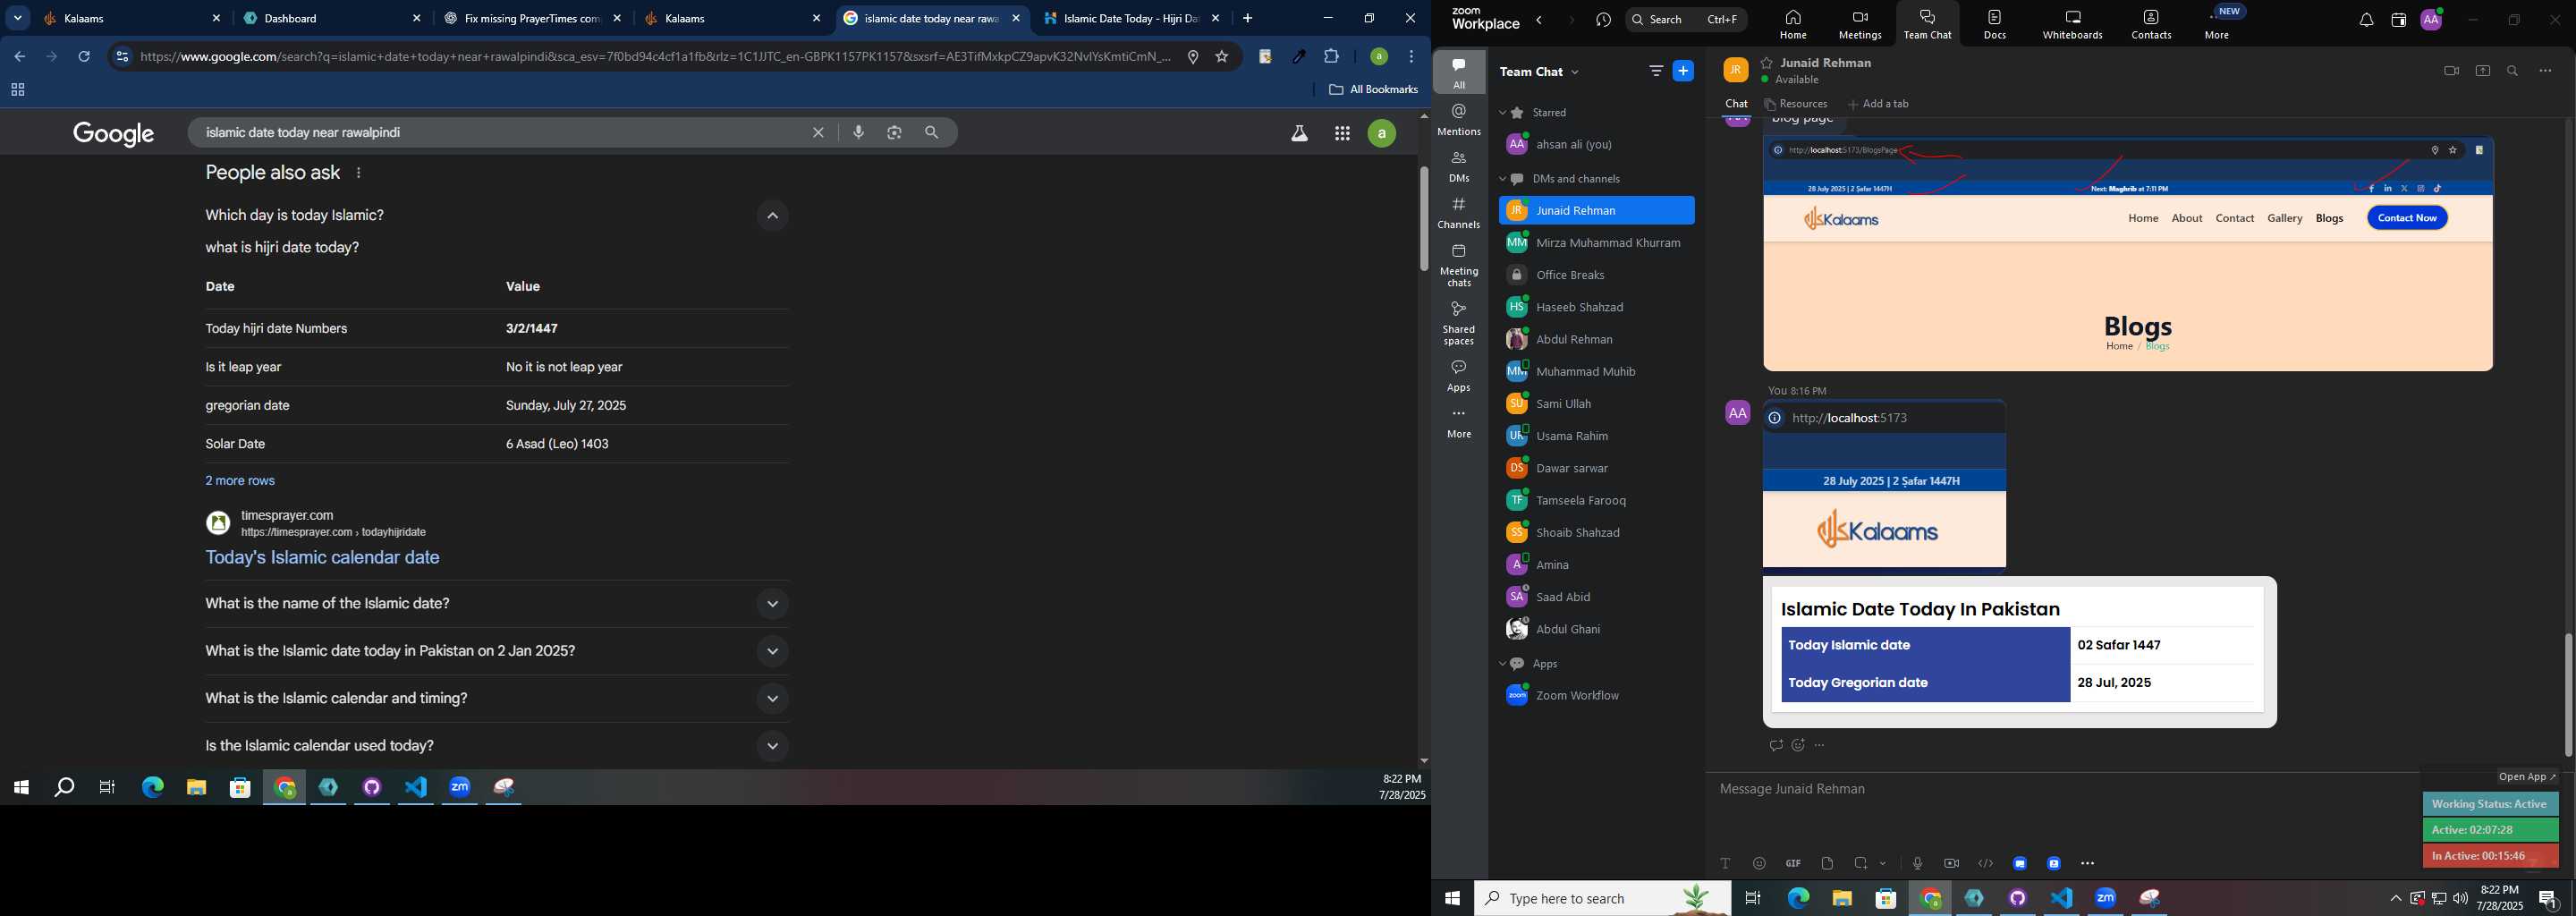This screenshot has height=916, width=2576.
Task: Collapse 'Which day is today Islamic?' answer
Action: pyautogui.click(x=771, y=216)
